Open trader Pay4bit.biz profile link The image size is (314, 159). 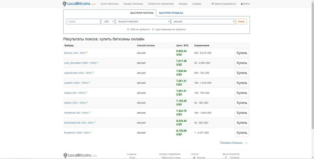pos(76,113)
